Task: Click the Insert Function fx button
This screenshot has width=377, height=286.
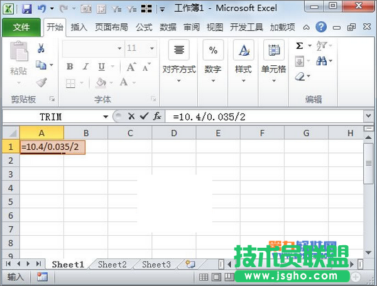Action: 157,117
